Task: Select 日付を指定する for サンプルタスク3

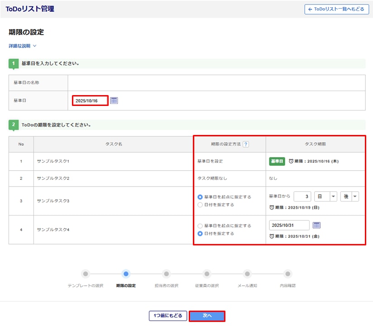Action: (200, 205)
